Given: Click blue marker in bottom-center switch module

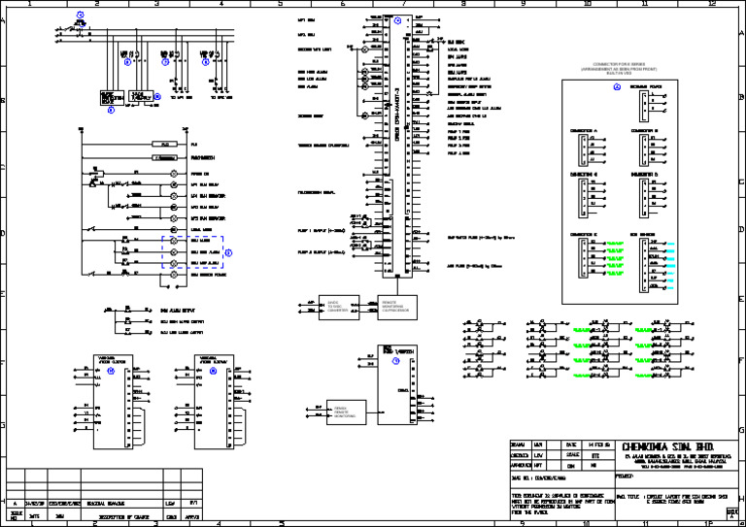Looking at the screenshot, I should [396, 361].
